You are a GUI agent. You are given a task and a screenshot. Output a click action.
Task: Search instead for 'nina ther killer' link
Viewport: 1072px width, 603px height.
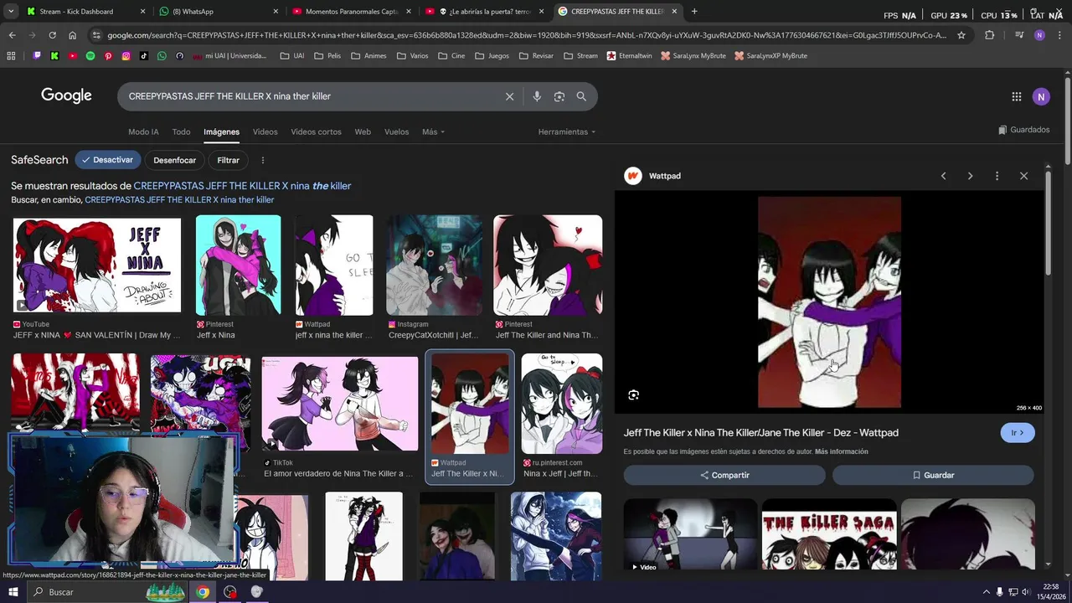point(179,200)
